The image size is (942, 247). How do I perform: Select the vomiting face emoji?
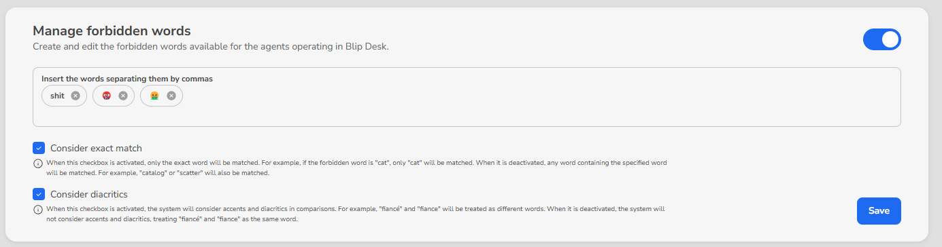click(x=154, y=96)
